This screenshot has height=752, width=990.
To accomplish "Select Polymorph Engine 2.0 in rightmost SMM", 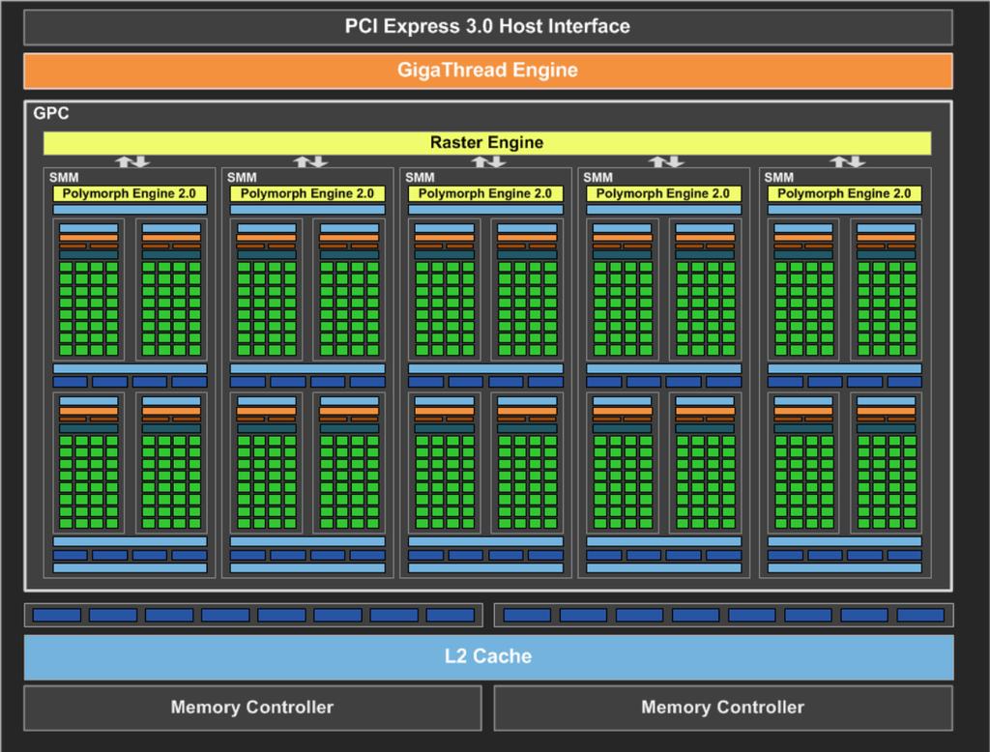I will click(x=845, y=194).
